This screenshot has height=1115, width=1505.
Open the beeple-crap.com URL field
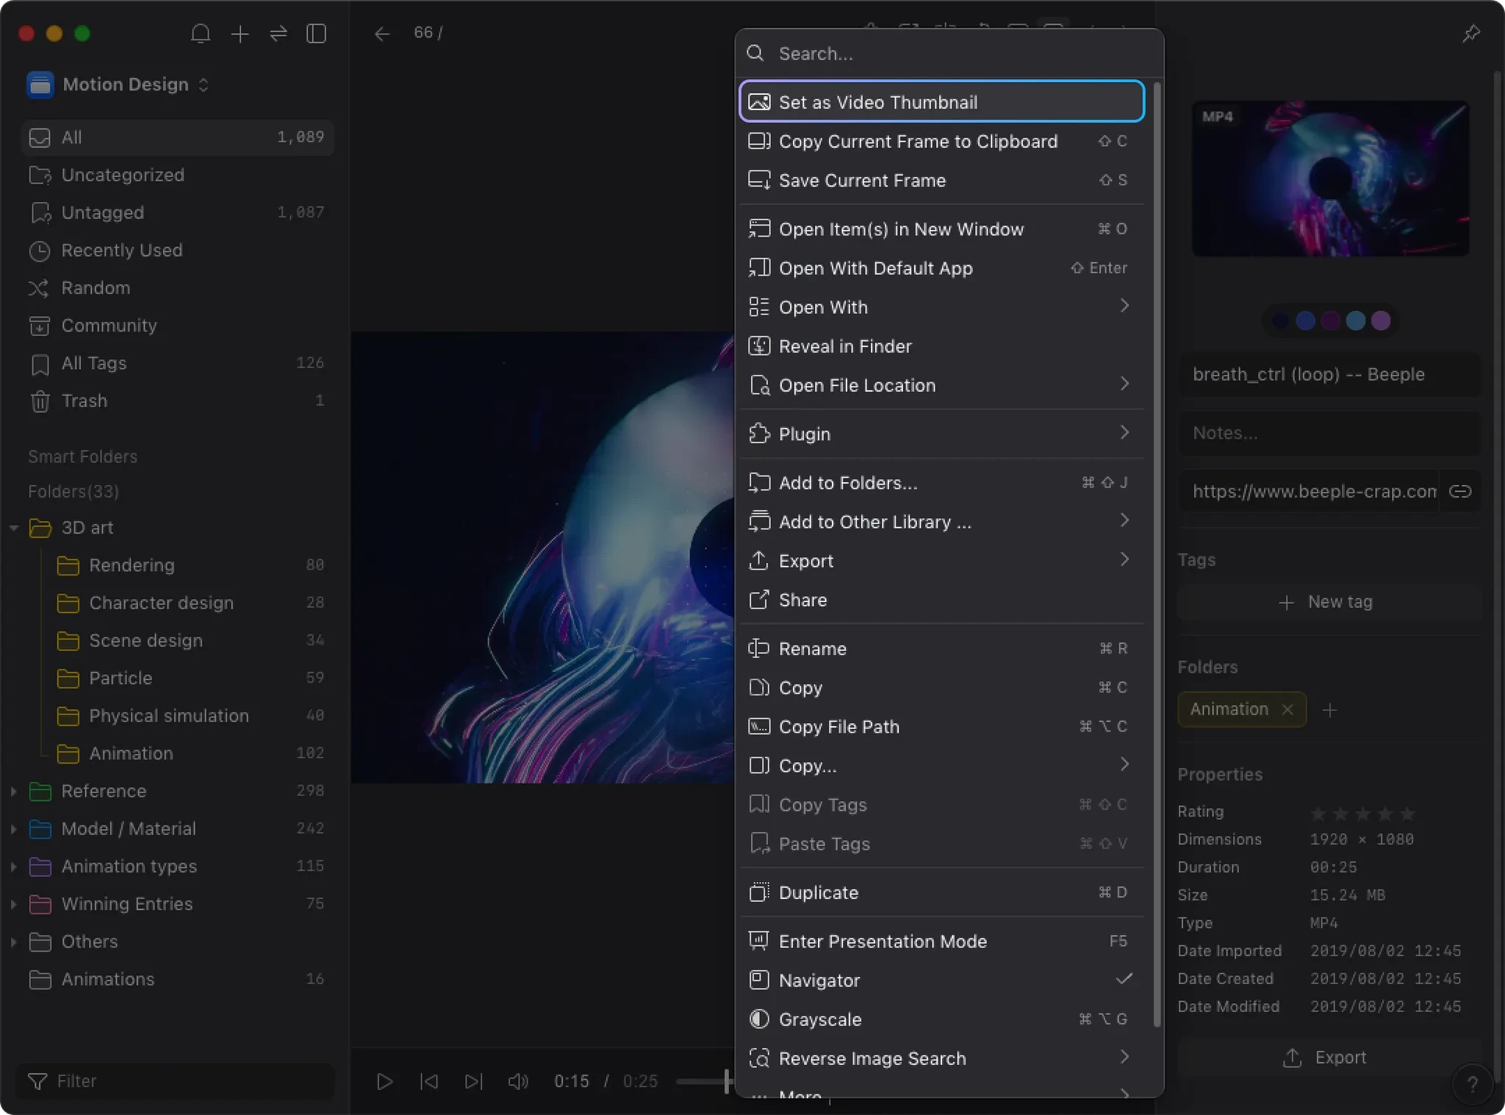click(x=1310, y=491)
